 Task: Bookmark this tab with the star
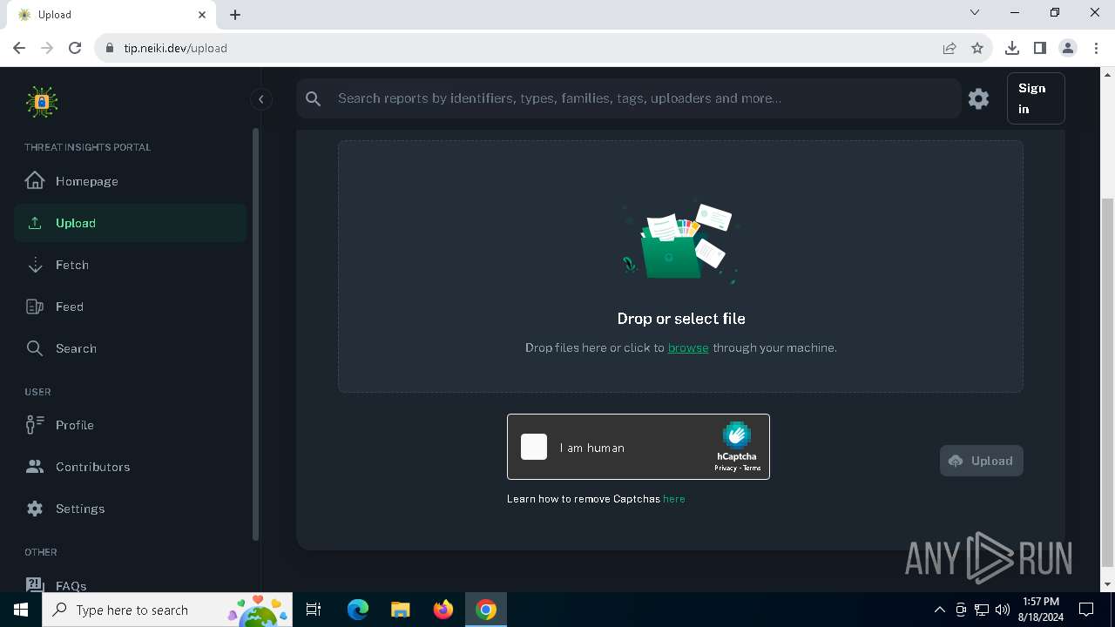[x=977, y=48]
